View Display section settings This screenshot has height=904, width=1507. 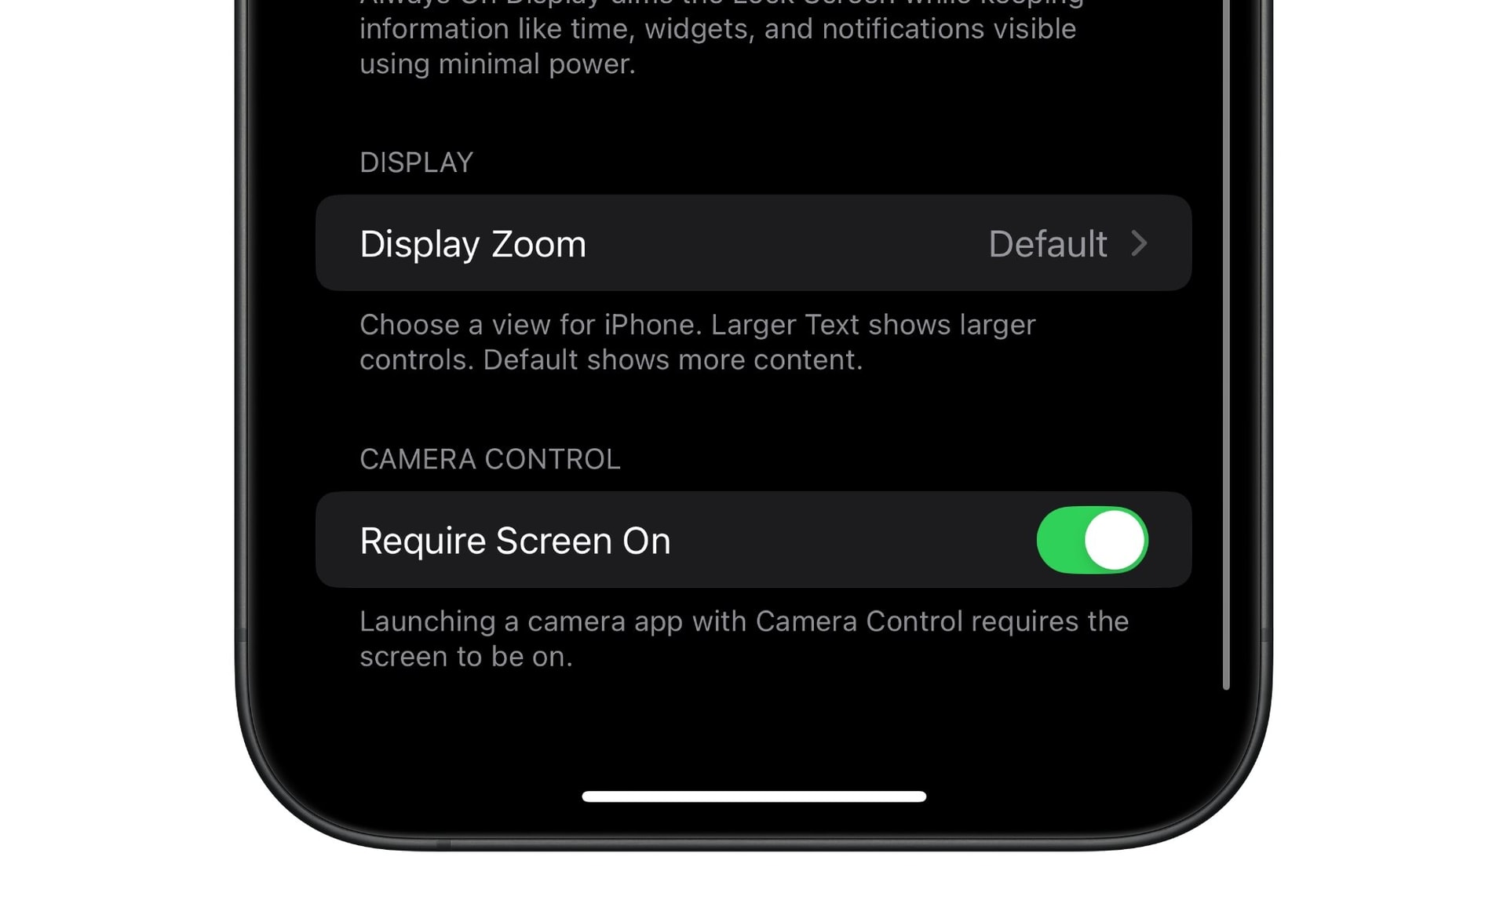753,243
